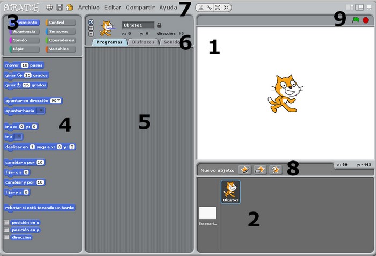Screen dimensions: 376x256
Task: Click the 1 segs value in 'deslizar' block
Action: (32, 147)
